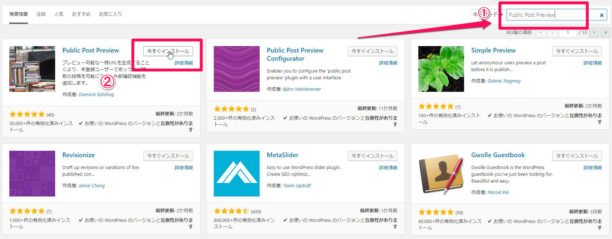
Task: Switch to the 注目 tab
Action: [41, 14]
